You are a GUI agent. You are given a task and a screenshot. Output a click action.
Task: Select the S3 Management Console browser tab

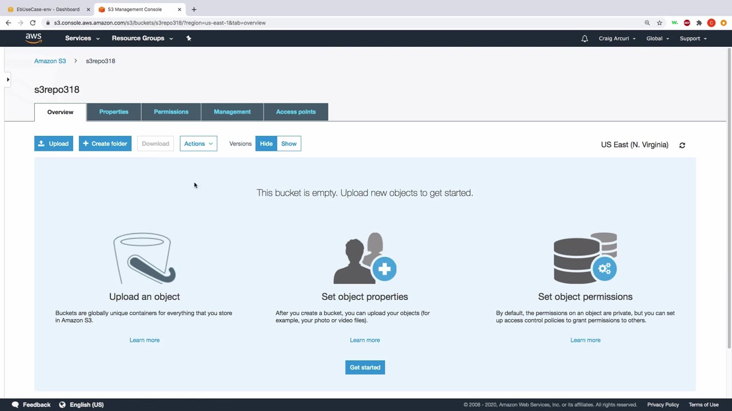[140, 10]
